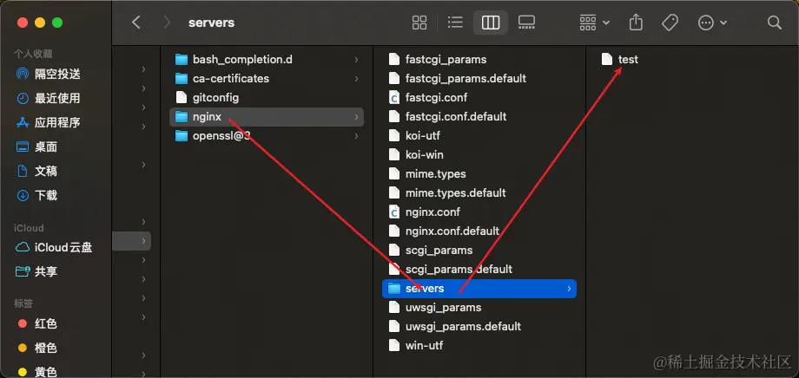The height and width of the screenshot is (378, 799).
Task: Open the search magnifier
Action: [775, 23]
